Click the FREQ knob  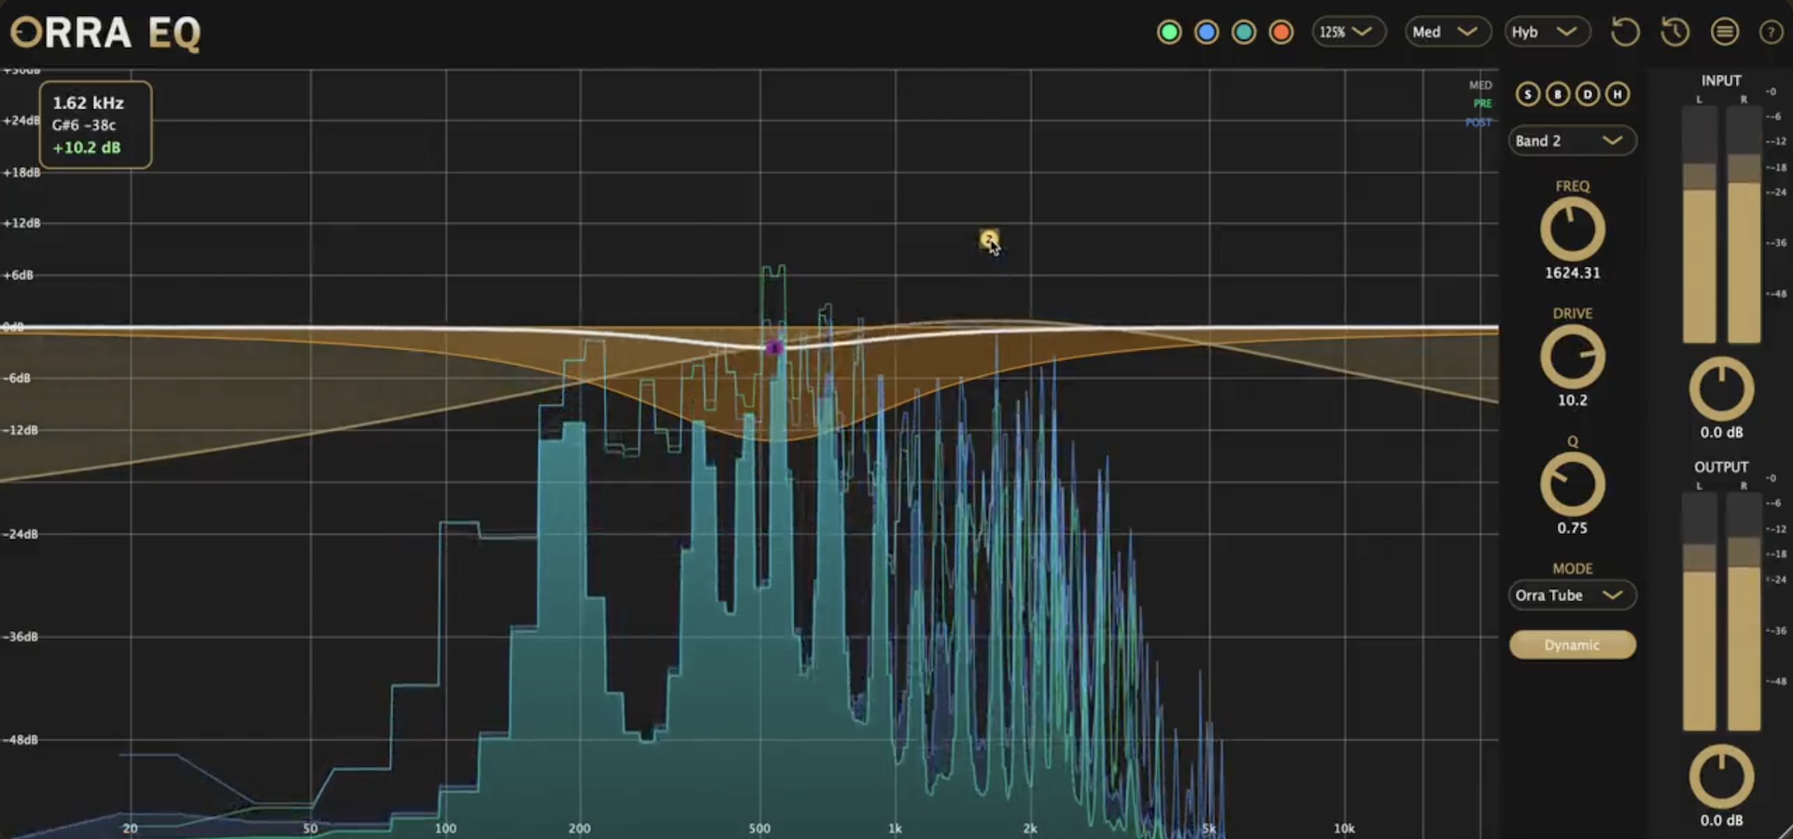click(1573, 230)
